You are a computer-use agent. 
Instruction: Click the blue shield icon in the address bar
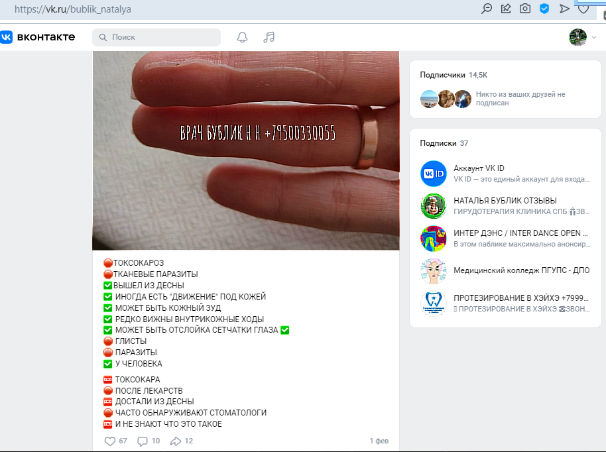point(544,9)
